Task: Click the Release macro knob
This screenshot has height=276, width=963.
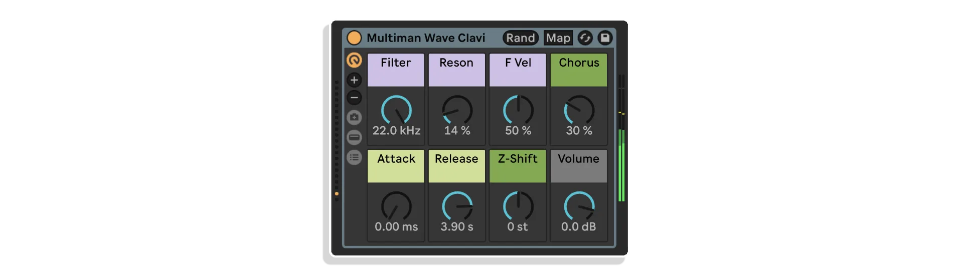Action: pyautogui.click(x=457, y=206)
